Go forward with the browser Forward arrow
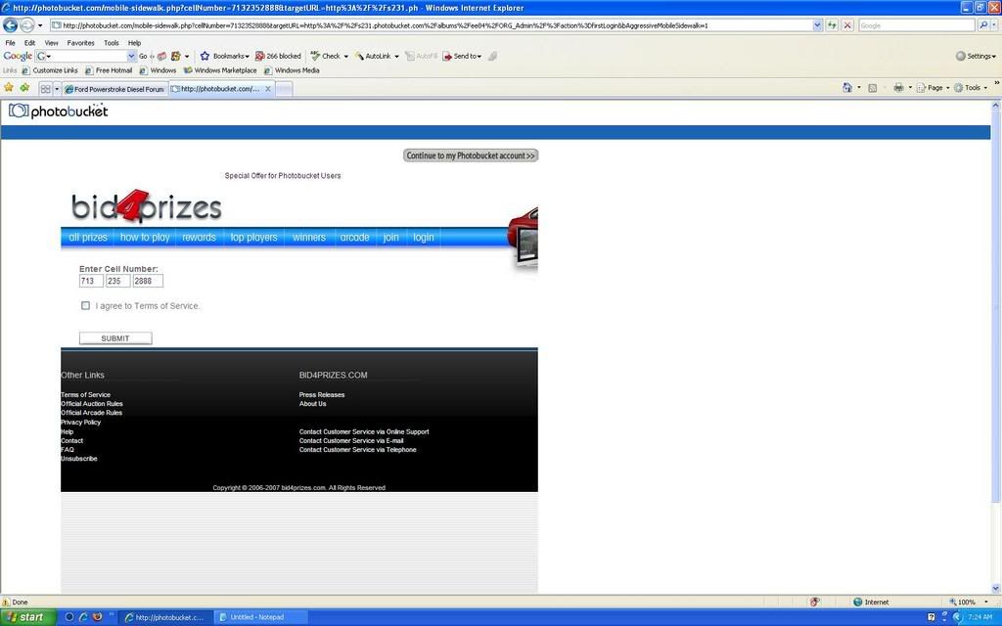Screen dimensions: 1002x626 tap(26, 25)
